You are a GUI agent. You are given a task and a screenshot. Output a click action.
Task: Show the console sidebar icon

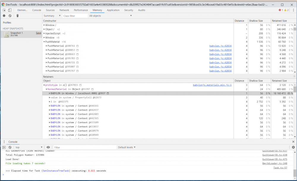4,147
